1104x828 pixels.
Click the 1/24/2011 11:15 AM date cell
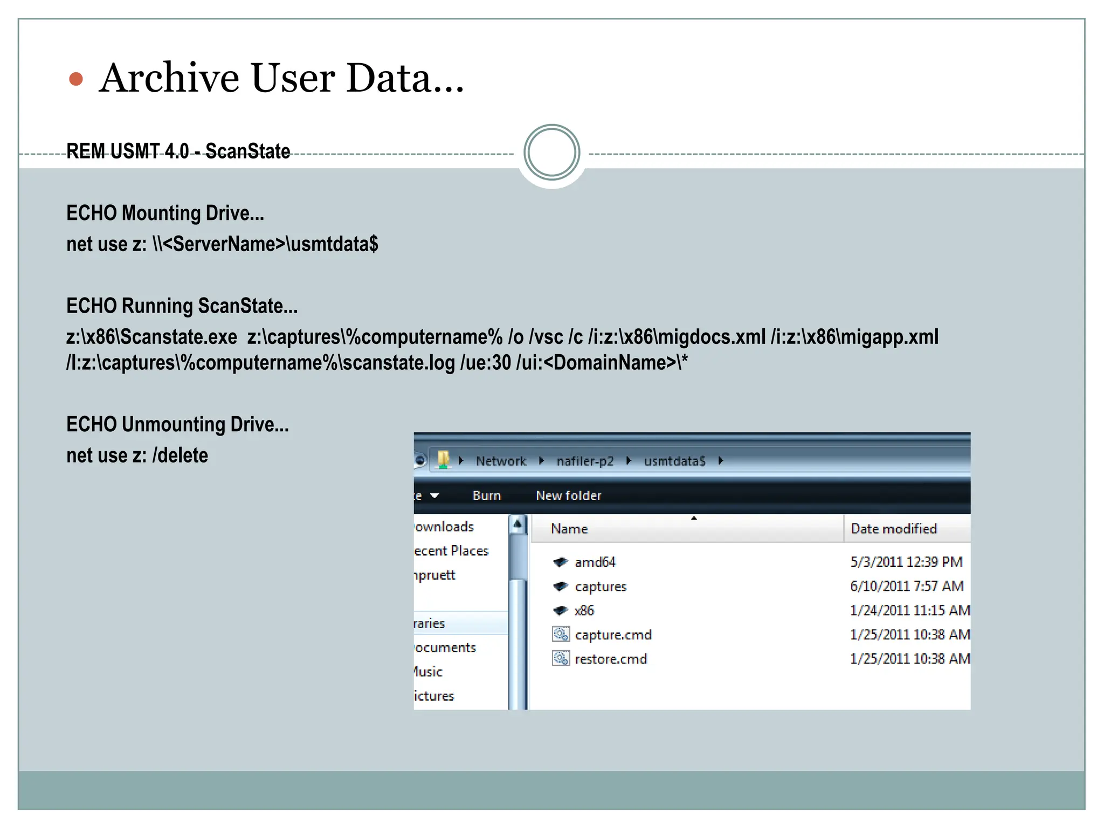point(910,610)
